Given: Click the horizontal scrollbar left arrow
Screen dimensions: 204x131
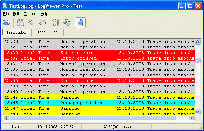Looking at the screenshot, I should 6,118.
